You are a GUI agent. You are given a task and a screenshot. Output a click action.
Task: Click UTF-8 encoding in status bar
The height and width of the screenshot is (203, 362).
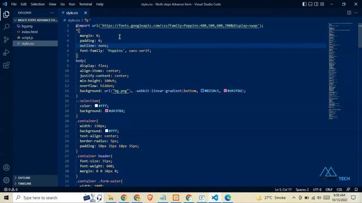coord(317,189)
